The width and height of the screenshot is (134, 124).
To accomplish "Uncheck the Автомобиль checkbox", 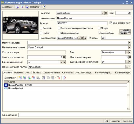I will tap(99, 33).
